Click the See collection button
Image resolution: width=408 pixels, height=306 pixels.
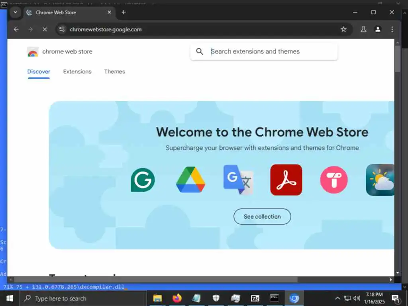tap(262, 216)
